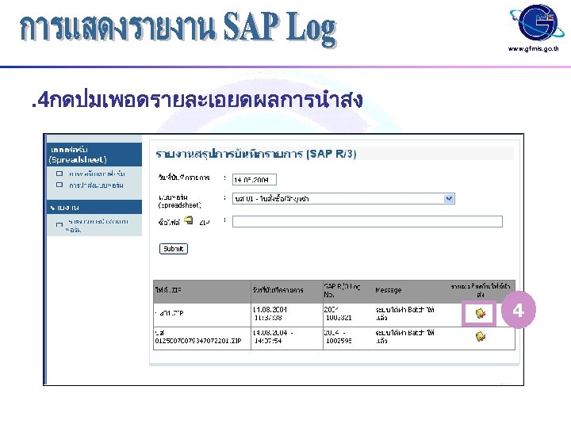Open the form dropdown arrow
571x428 pixels.
pyautogui.click(x=450, y=199)
